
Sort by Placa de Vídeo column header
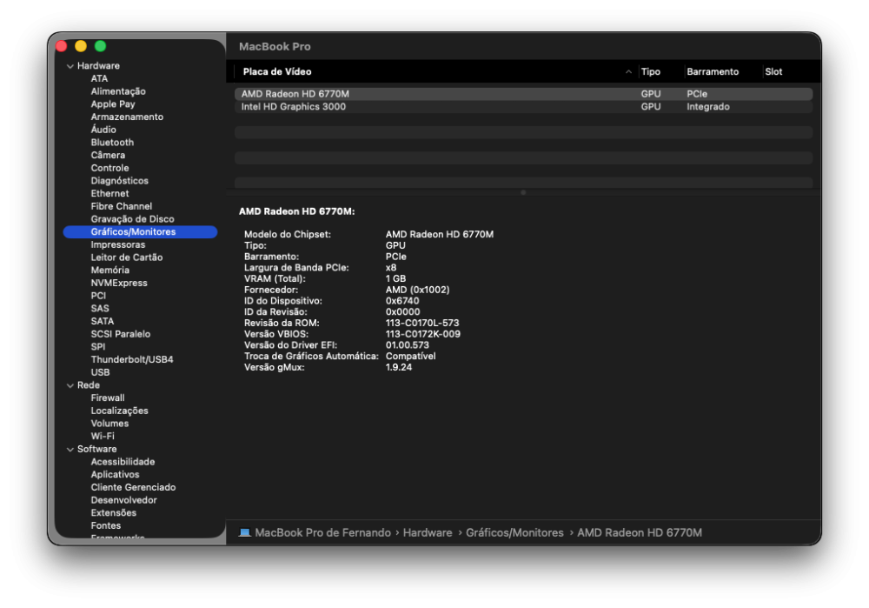click(x=277, y=71)
